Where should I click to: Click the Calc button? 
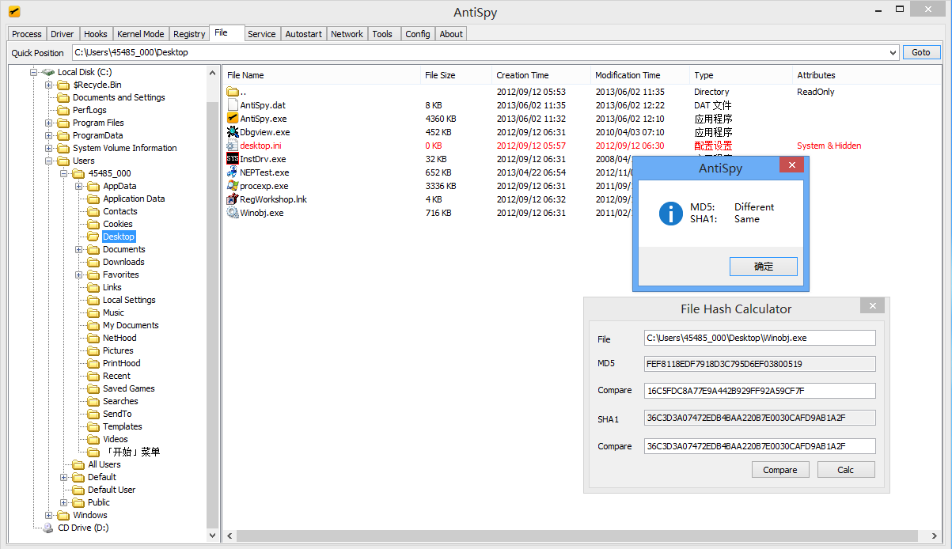coord(846,470)
